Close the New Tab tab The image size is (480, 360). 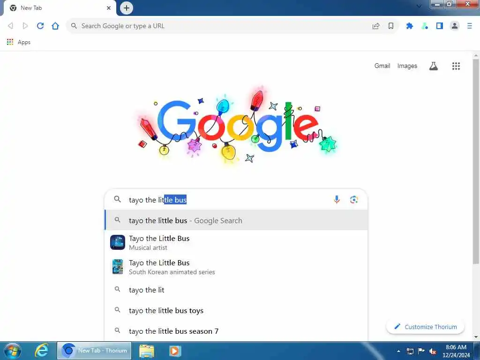(109, 8)
